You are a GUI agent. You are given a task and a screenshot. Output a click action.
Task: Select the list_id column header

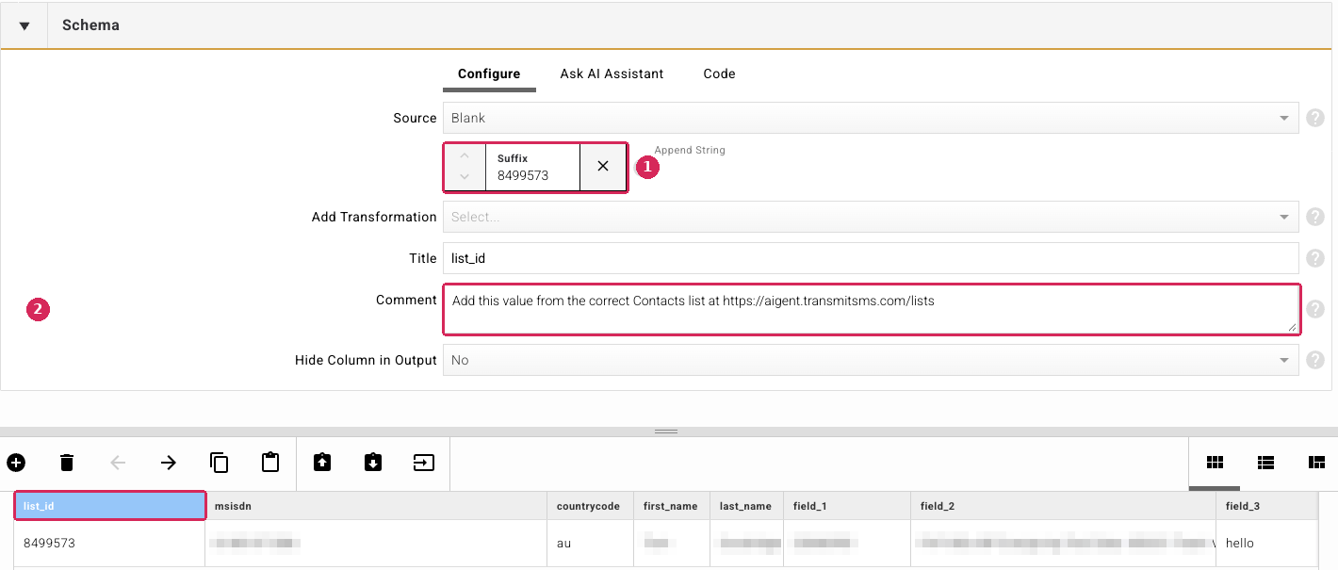(110, 506)
